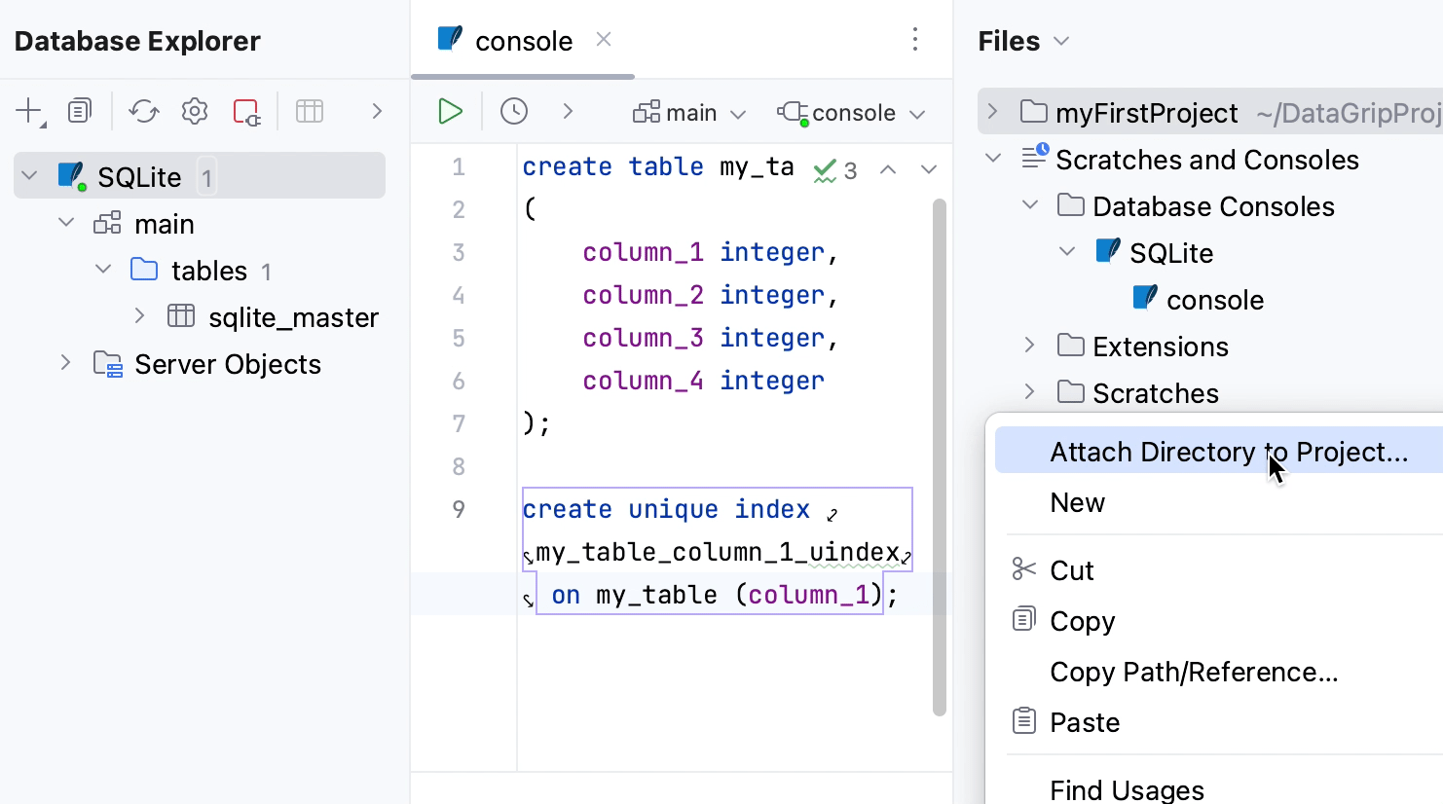Open Data Source Properties with the gear icon
The image size is (1443, 804).
click(194, 110)
